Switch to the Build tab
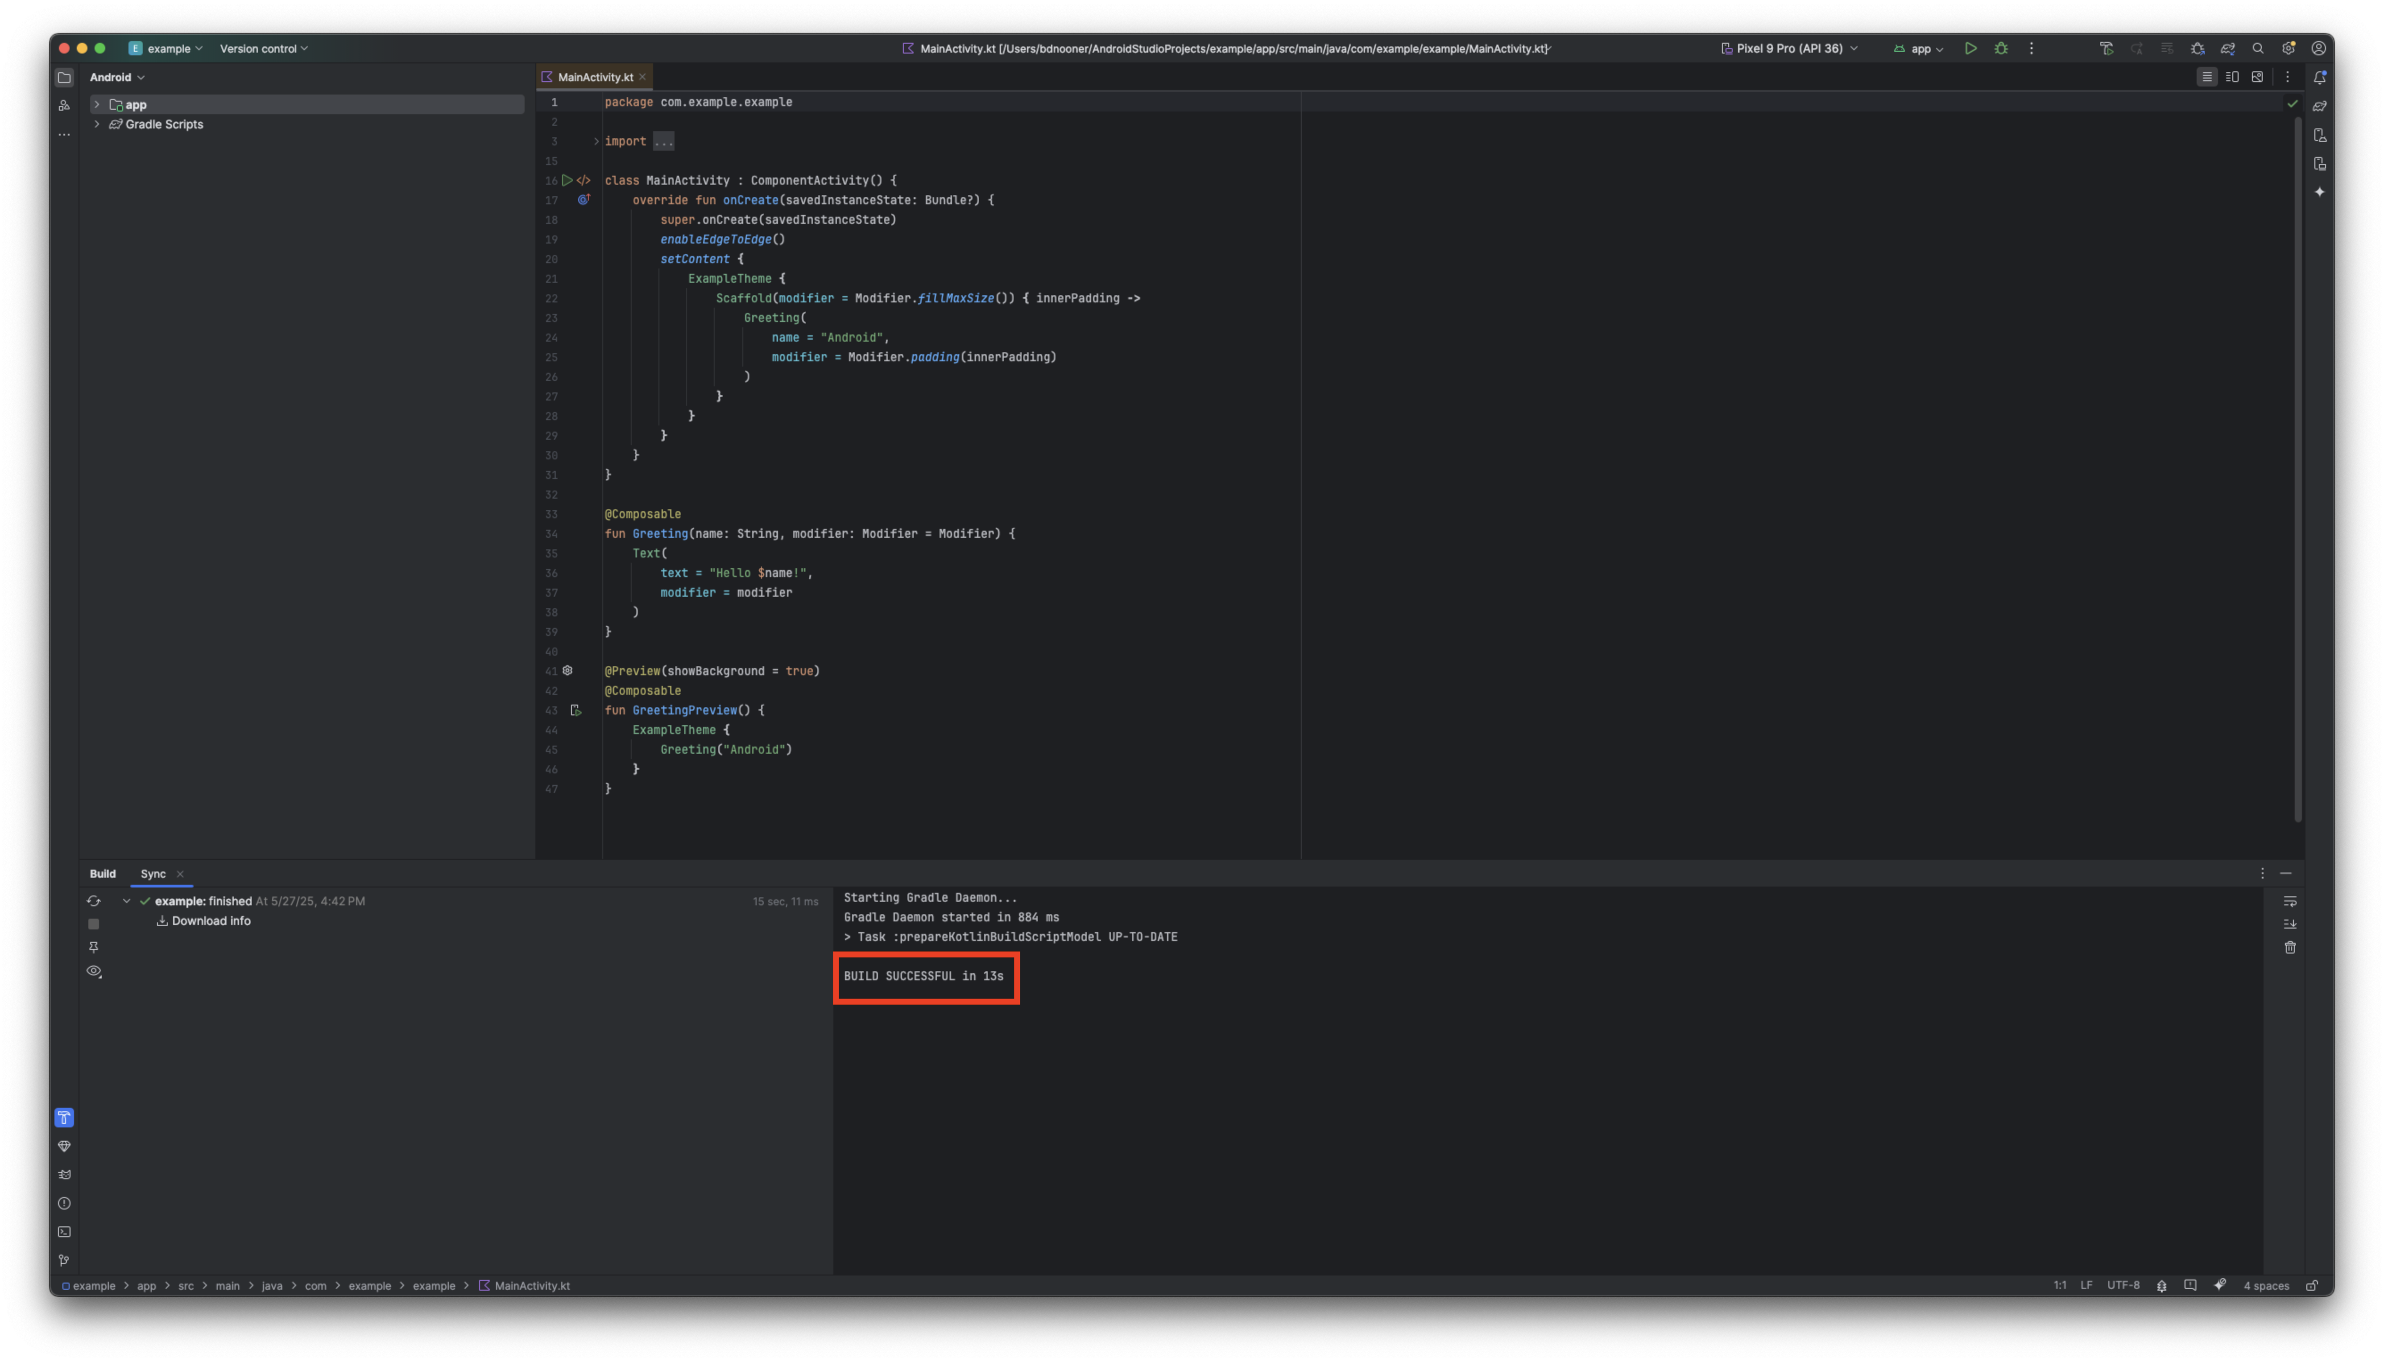The image size is (2384, 1362). coord(103,873)
